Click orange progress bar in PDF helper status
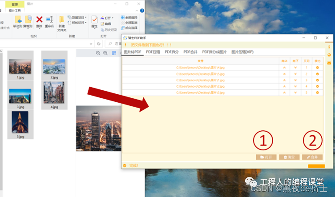Viewport: 335px width, 197px height. 316,166
